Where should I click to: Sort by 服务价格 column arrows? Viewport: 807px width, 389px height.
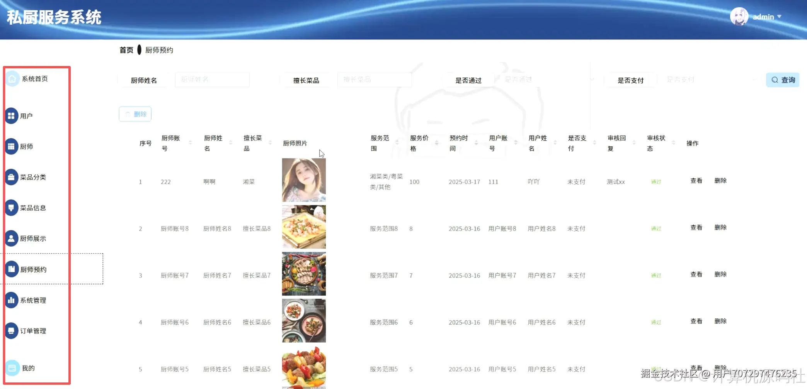tap(437, 143)
